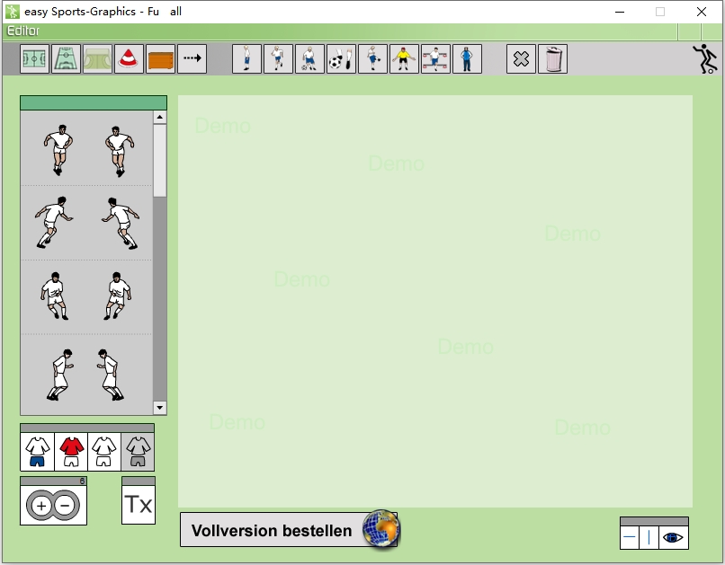
Task: Click the trash can delete icon
Action: click(552, 59)
